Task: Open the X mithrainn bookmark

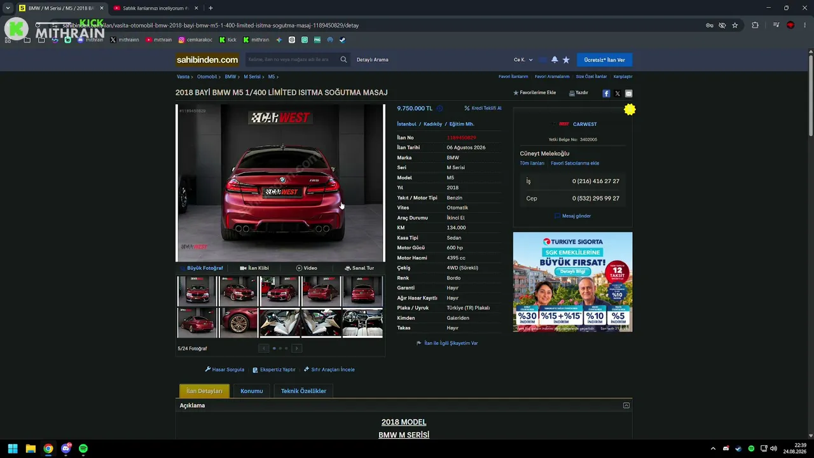Action: (x=125, y=39)
